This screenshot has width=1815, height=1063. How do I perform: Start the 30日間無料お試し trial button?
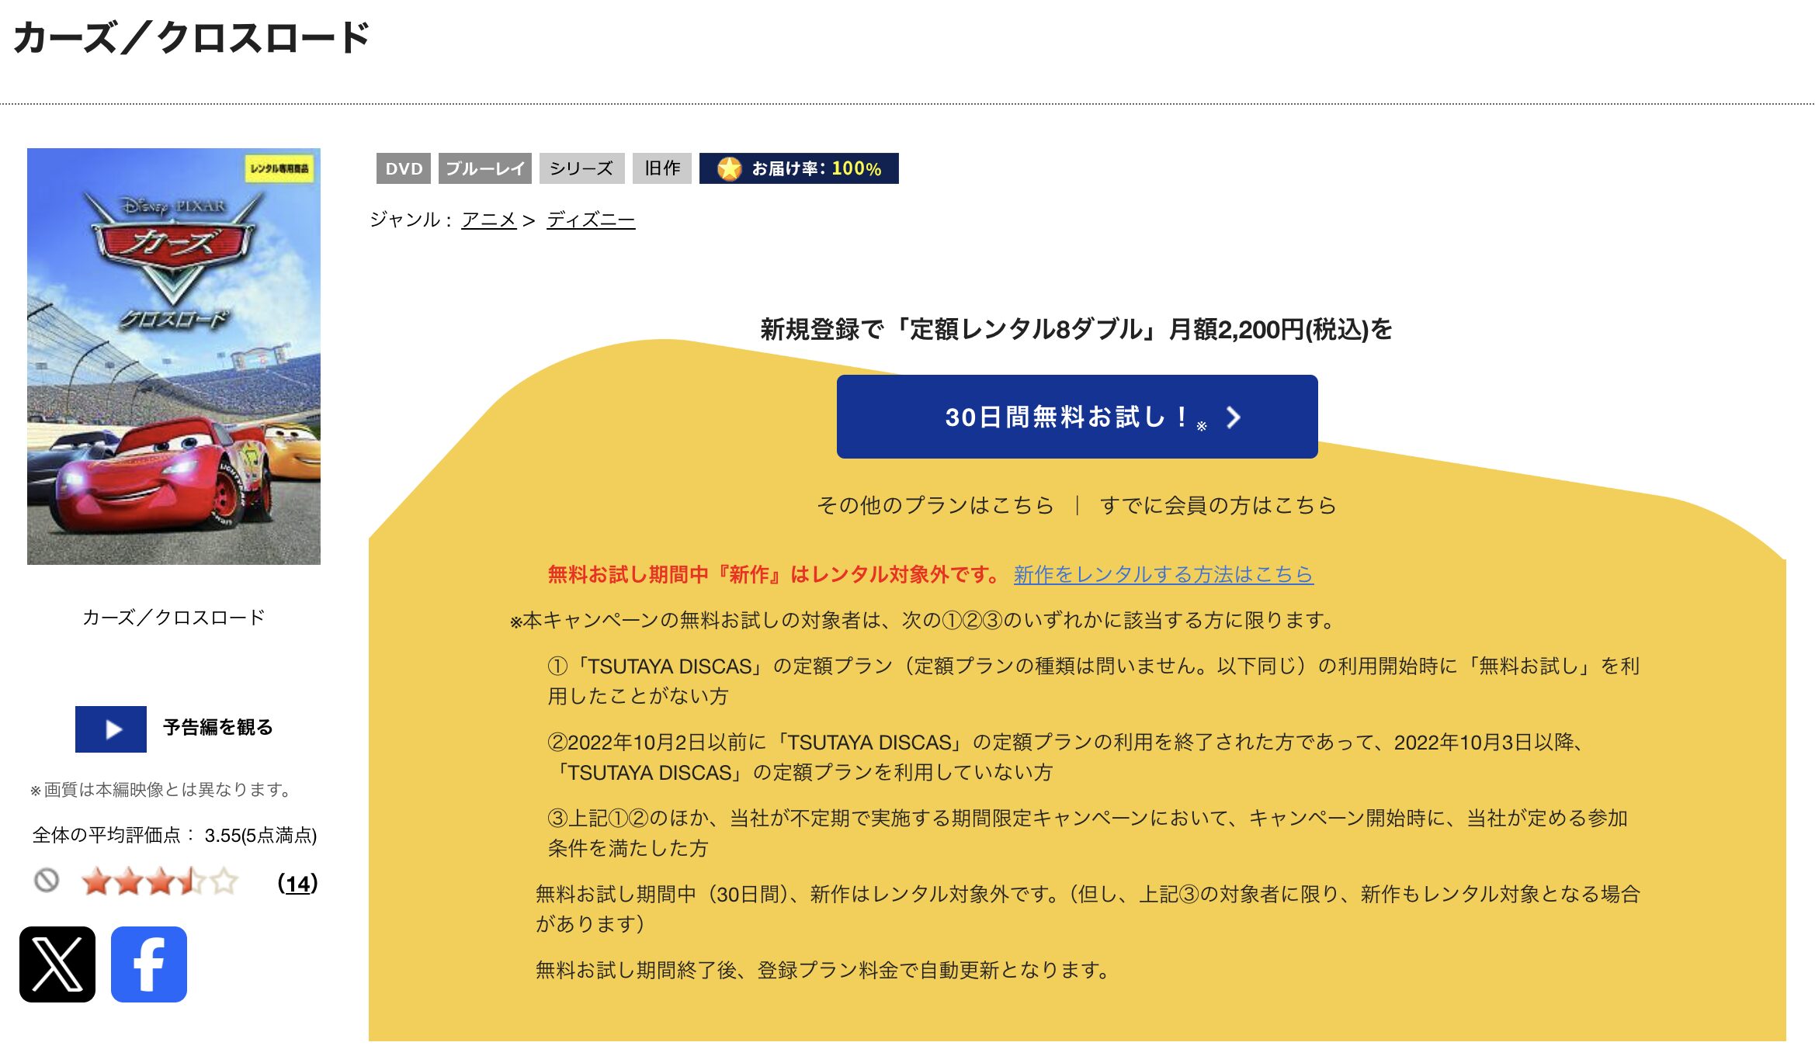click(1077, 417)
